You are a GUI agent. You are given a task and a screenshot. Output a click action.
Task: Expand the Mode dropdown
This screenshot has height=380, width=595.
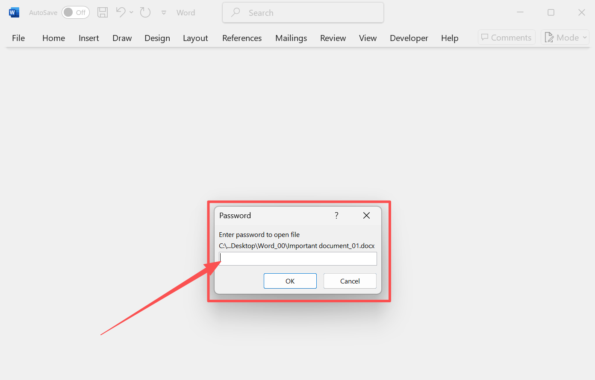click(x=565, y=38)
